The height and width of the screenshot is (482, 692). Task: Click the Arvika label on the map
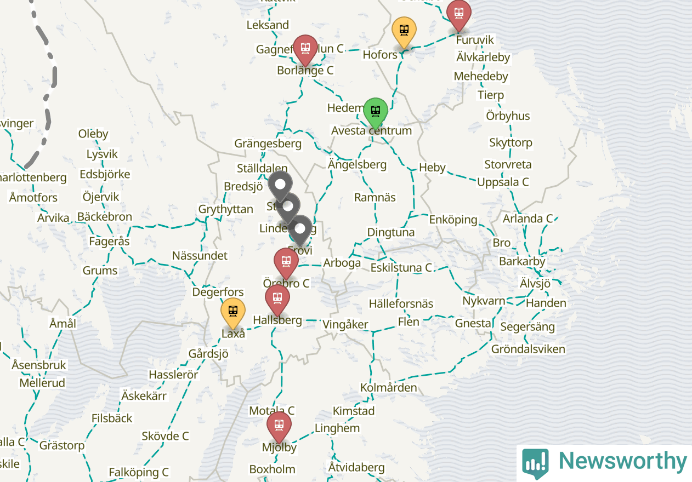click(x=53, y=218)
